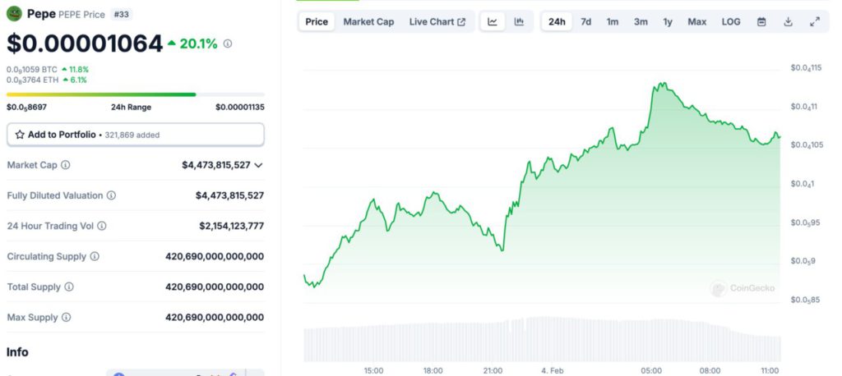Select the 7d time range
This screenshot has height=376, width=842.
point(585,22)
